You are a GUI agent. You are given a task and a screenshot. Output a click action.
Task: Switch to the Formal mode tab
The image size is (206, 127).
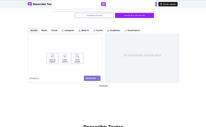[54, 30]
